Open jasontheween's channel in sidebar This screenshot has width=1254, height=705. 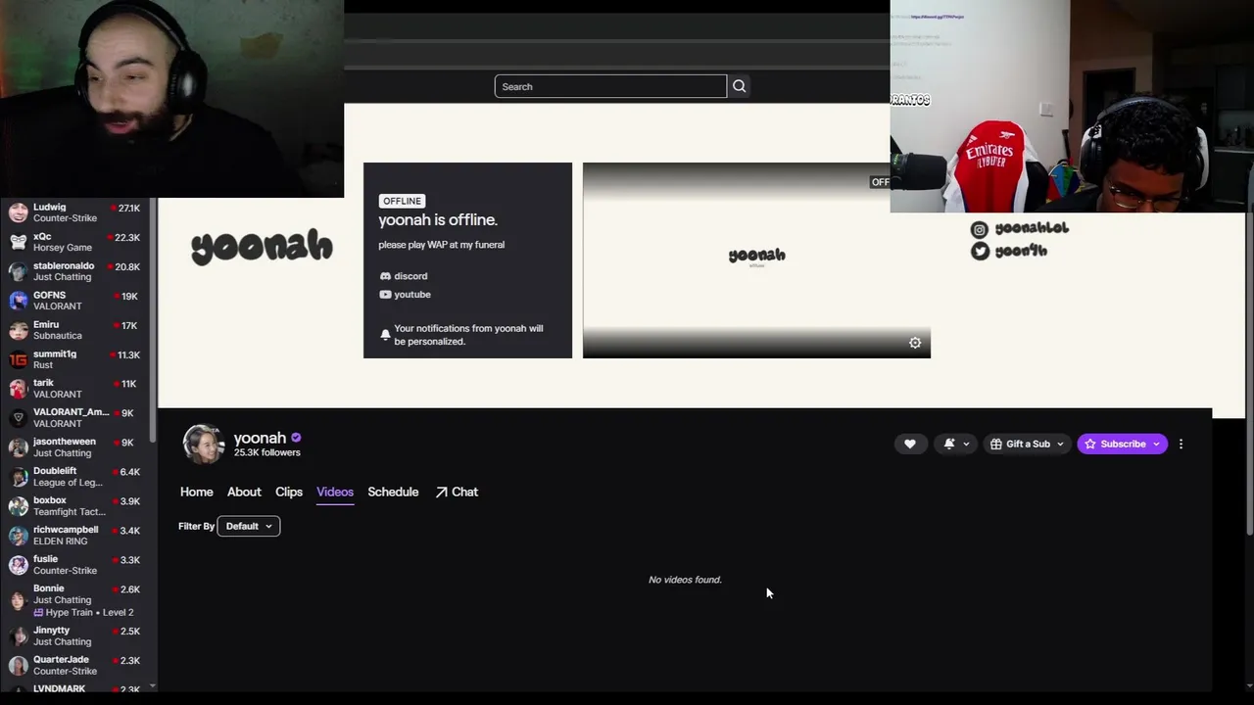76,447
